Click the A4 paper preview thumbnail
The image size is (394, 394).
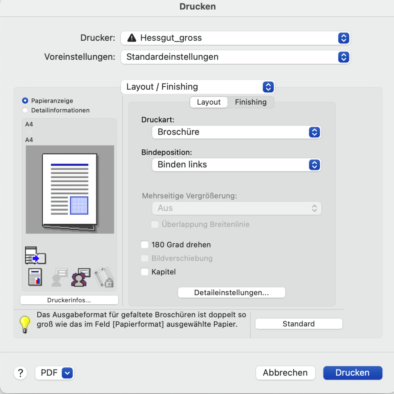coord(70,190)
